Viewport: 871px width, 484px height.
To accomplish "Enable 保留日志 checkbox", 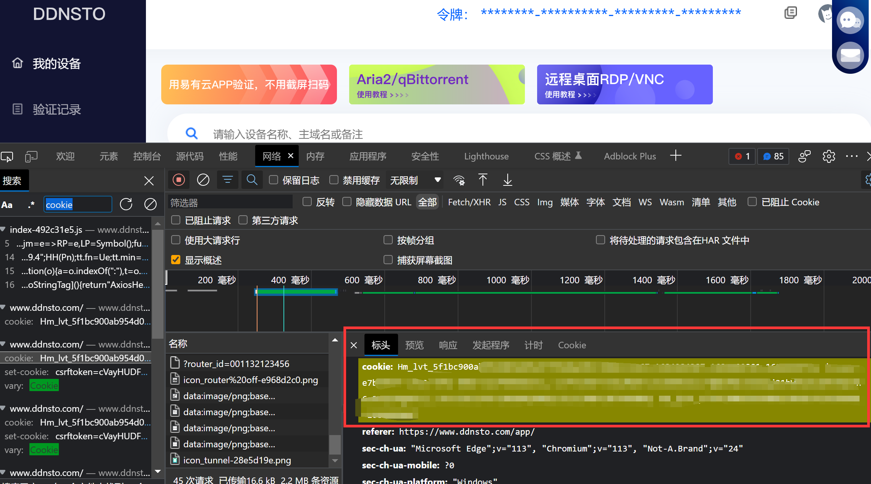I will (x=274, y=180).
